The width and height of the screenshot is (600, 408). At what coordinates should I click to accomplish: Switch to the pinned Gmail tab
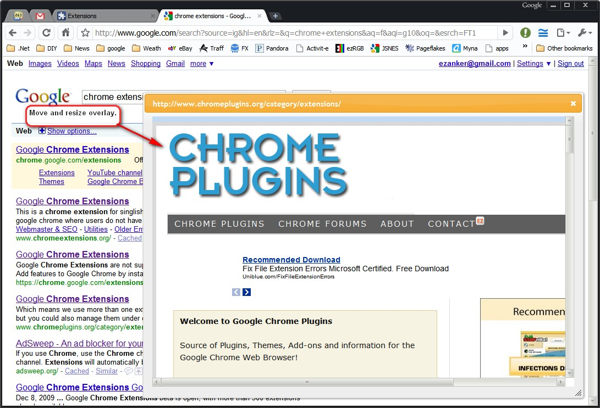point(40,16)
